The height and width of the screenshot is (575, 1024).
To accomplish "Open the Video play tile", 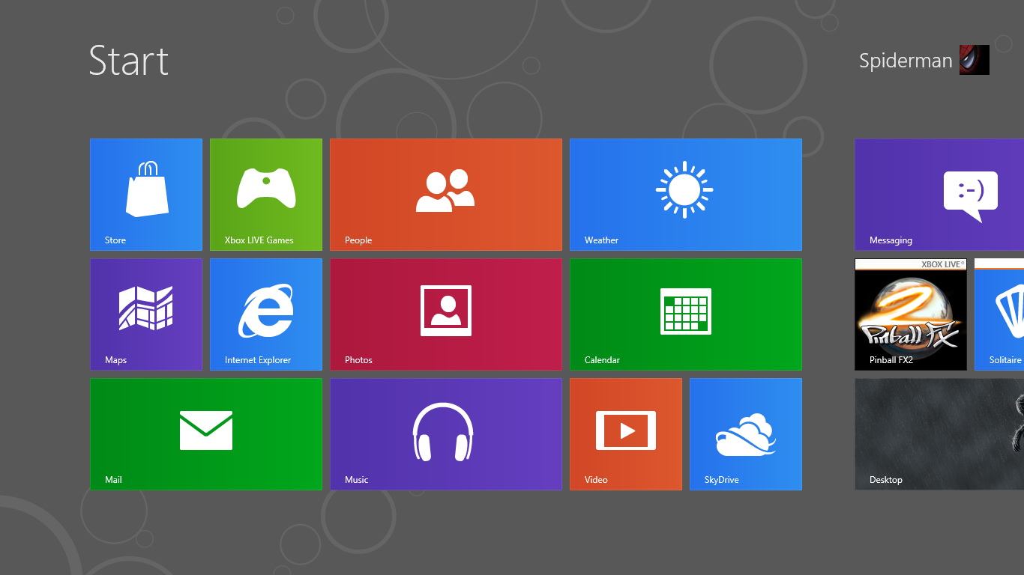I will point(626,434).
